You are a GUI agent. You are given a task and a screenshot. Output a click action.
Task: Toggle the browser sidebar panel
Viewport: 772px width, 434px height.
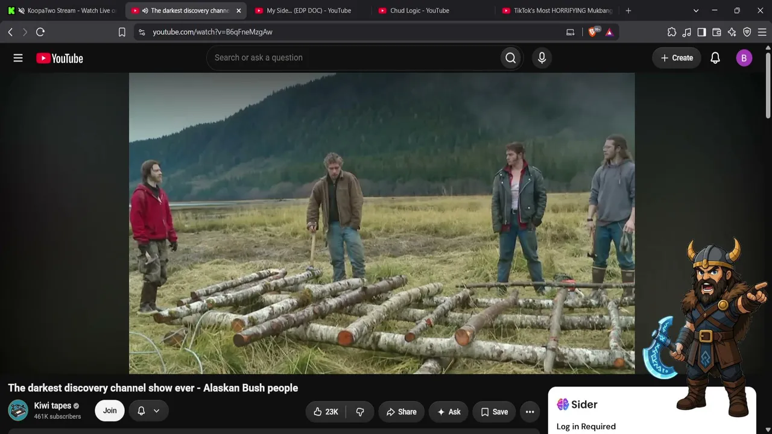tap(702, 32)
